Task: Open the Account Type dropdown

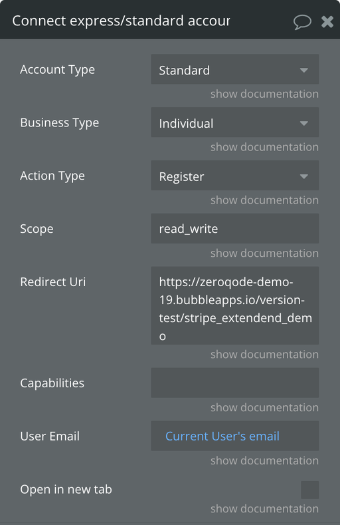Action: pos(235,69)
